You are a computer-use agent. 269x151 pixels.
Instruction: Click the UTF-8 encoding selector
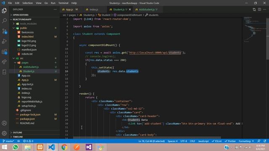point(184,141)
